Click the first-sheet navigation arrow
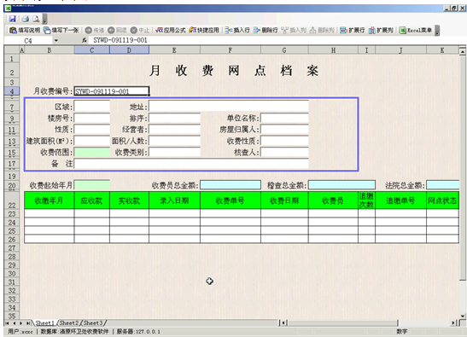 coord(7,323)
